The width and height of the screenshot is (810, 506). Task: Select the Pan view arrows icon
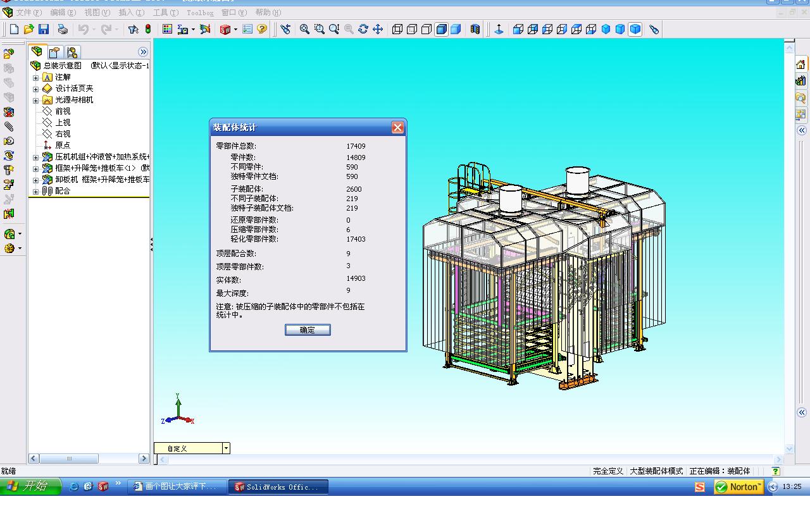tap(378, 29)
